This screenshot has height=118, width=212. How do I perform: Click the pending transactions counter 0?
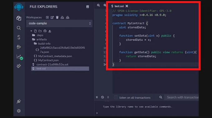tap(108, 97)
